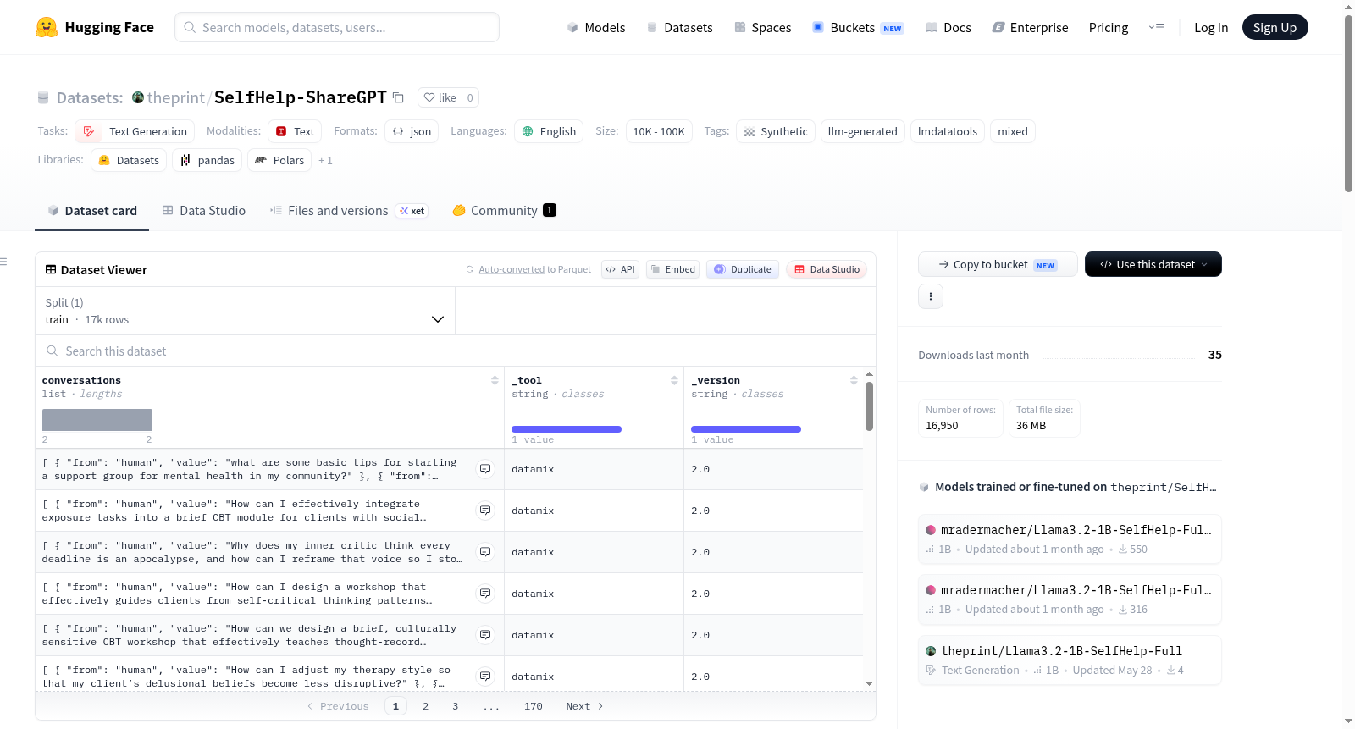Open conversation viewer for culturally sensitive CBT row
This screenshot has height=729, width=1355.
pos(485,635)
